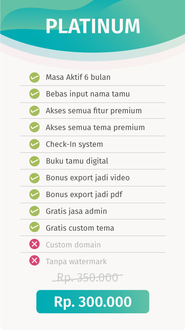Click the check icon for Bonus export jadi pdf
Viewport: 185px width, 330px height.
pyautogui.click(x=34, y=194)
